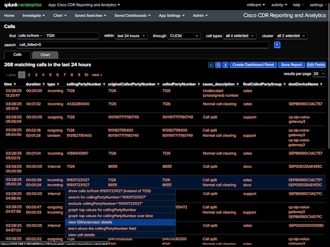Expand the 'calls to/from' find dropdown
The image size is (330, 247).
pyautogui.click(x=30, y=36)
